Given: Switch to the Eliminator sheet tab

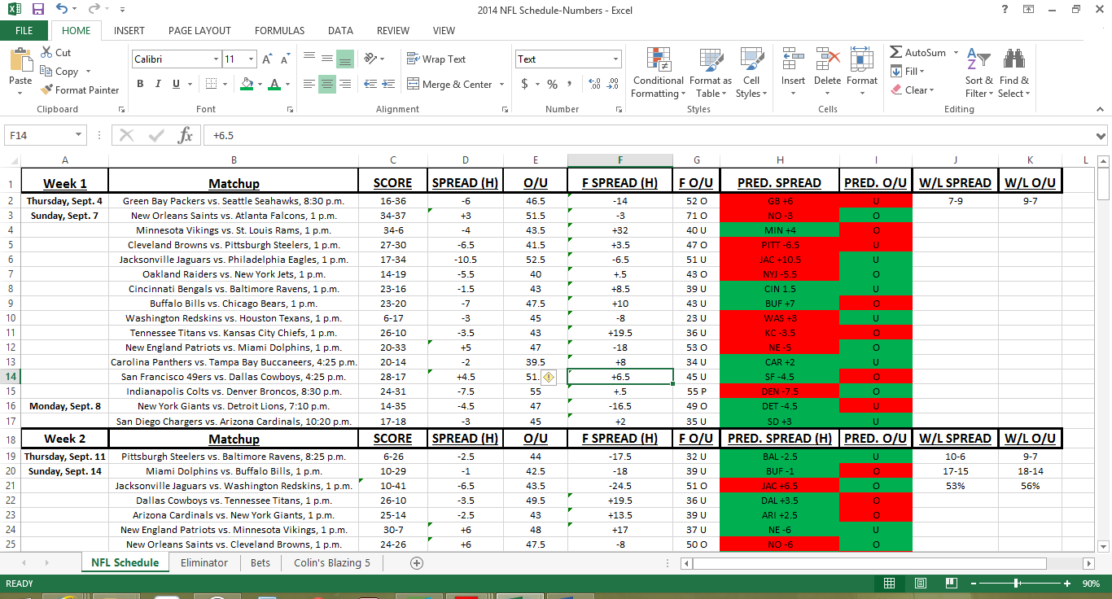Looking at the screenshot, I should pos(204,562).
